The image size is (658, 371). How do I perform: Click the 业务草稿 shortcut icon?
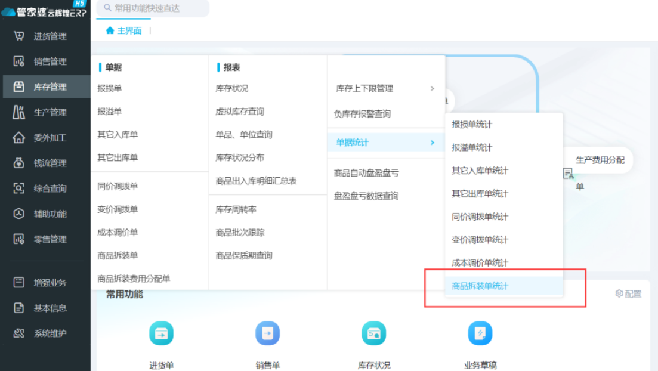click(480, 333)
